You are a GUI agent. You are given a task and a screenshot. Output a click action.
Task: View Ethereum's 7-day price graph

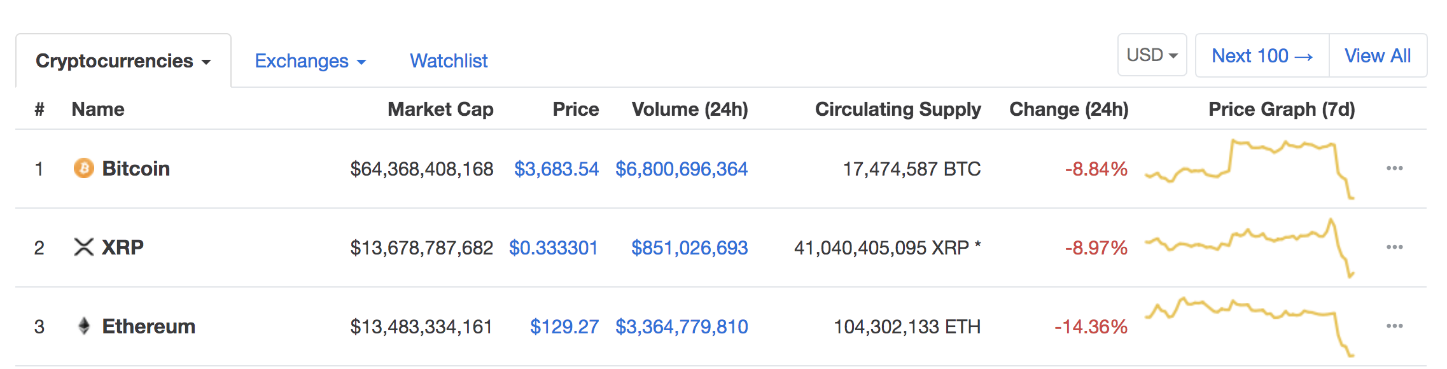(x=1250, y=326)
